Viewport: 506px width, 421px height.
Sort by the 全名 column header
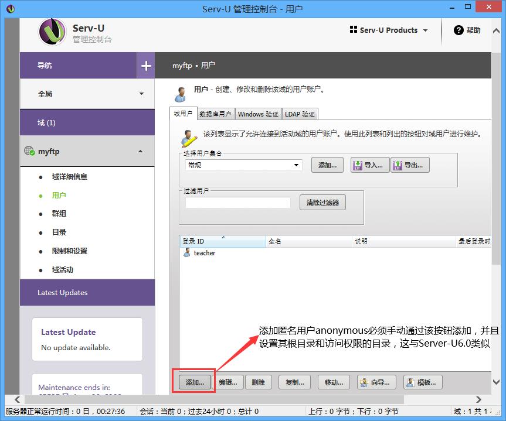click(309, 241)
